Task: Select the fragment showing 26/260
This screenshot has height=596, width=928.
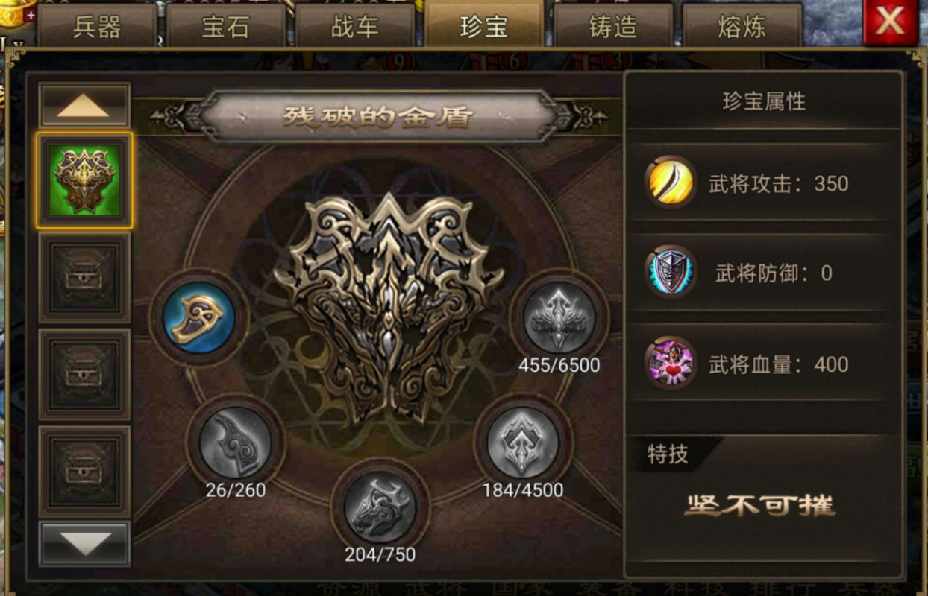Action: click(235, 442)
